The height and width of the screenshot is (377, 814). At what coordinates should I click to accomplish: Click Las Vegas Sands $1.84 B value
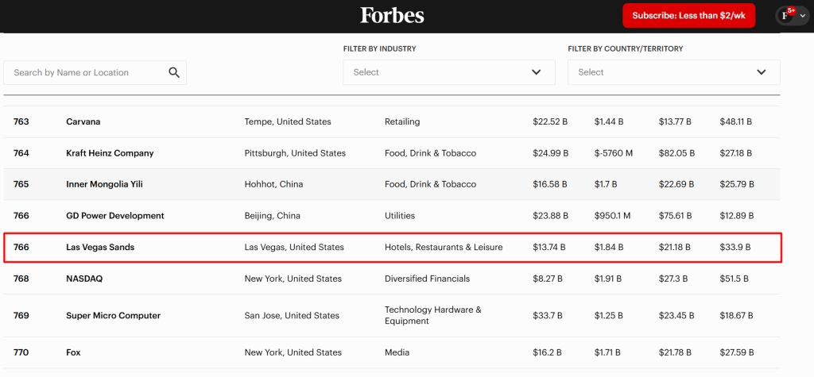coord(610,248)
